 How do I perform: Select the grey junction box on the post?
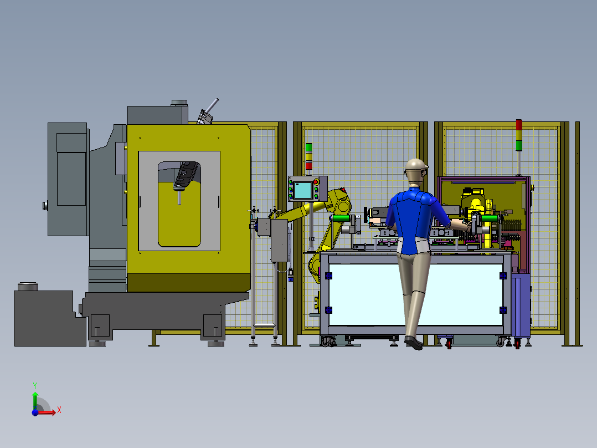pos(279,241)
